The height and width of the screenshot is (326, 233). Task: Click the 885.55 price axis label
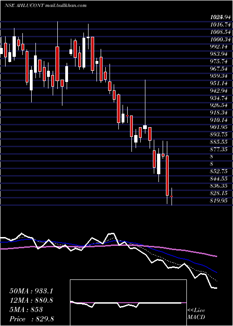pyautogui.click(x=219, y=142)
